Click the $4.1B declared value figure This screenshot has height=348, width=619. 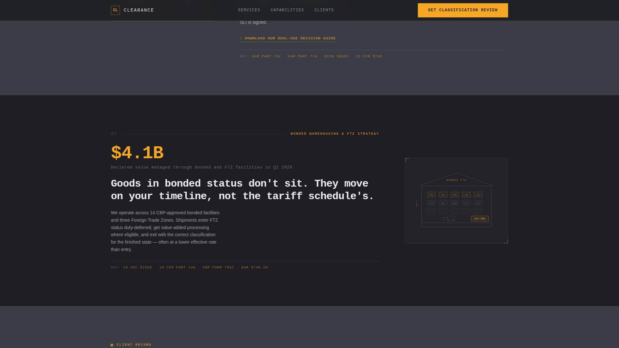coord(137,153)
